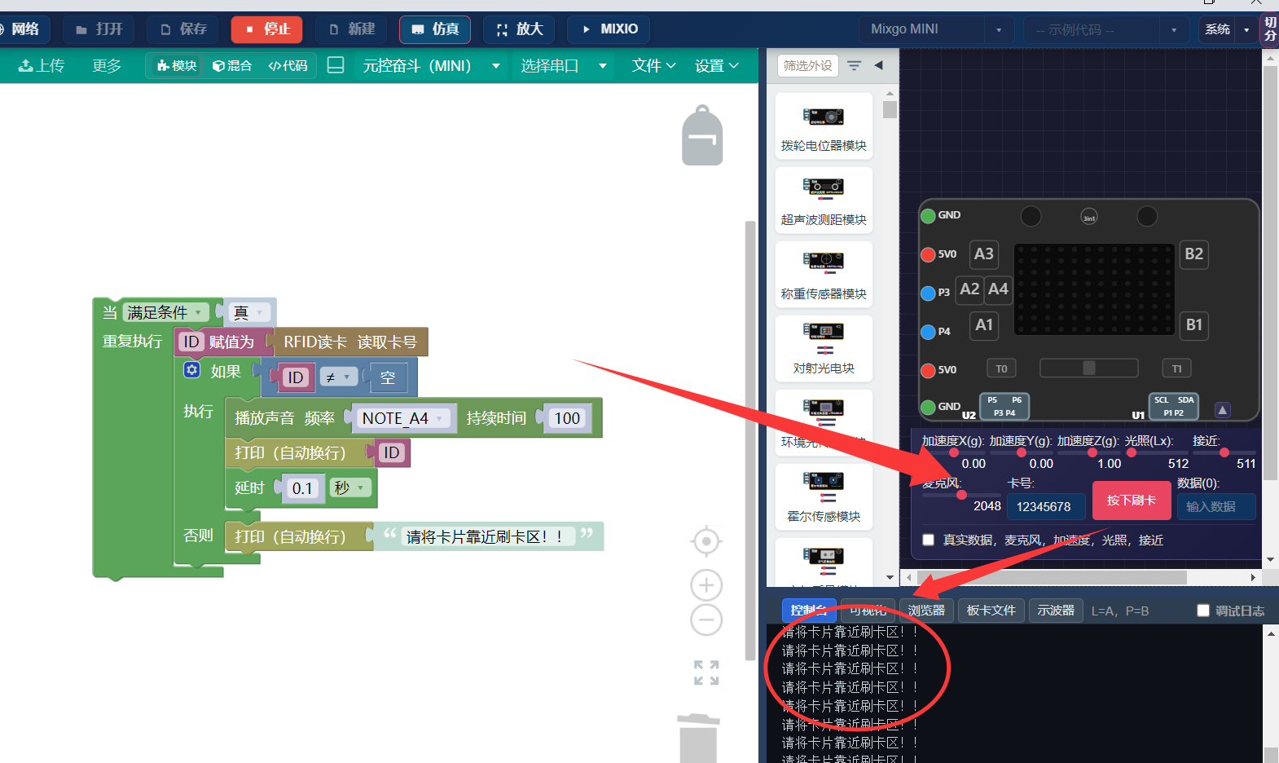
Task: Click the B2 button on simulated board
Action: [1193, 254]
